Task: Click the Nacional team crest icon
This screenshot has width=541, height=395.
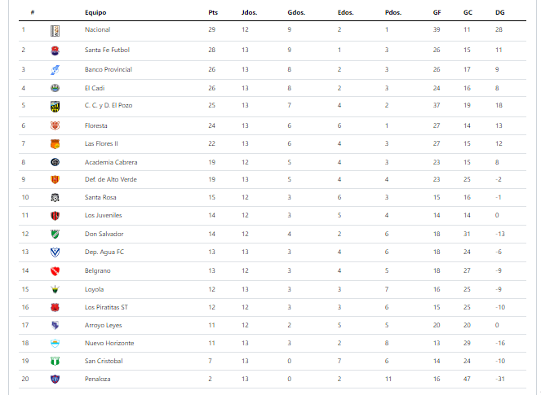Action: (x=55, y=31)
